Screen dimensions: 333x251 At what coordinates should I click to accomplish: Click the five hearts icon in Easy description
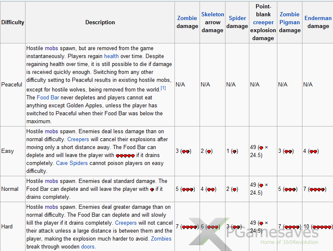coord(125,155)
